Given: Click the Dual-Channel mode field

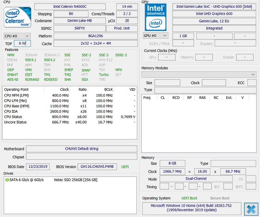Looking at the screenshot, I should pyautogui.click(x=196, y=179).
